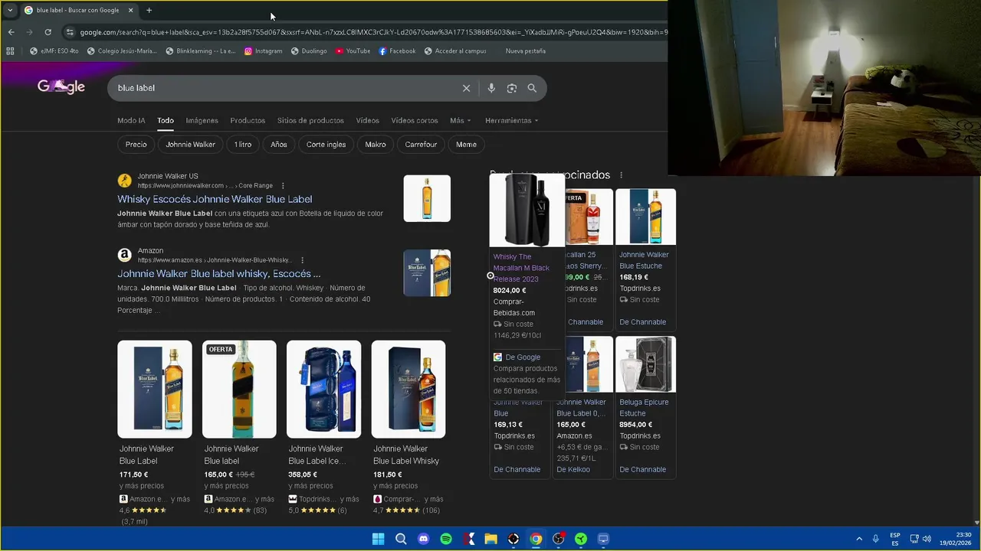Apply the Precio filter chip

pyautogui.click(x=136, y=144)
